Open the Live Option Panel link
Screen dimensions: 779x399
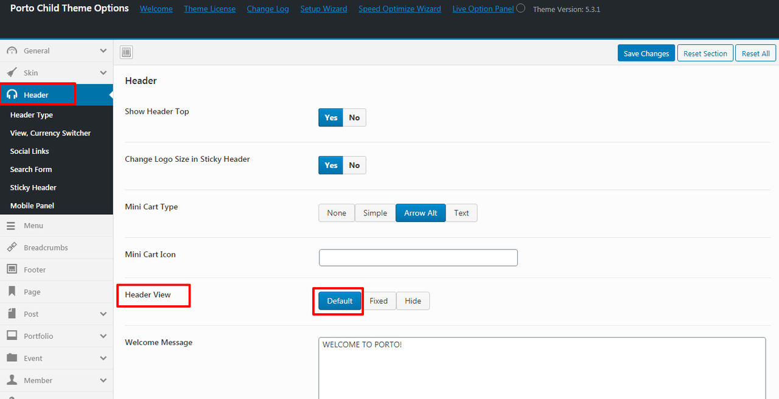click(483, 9)
